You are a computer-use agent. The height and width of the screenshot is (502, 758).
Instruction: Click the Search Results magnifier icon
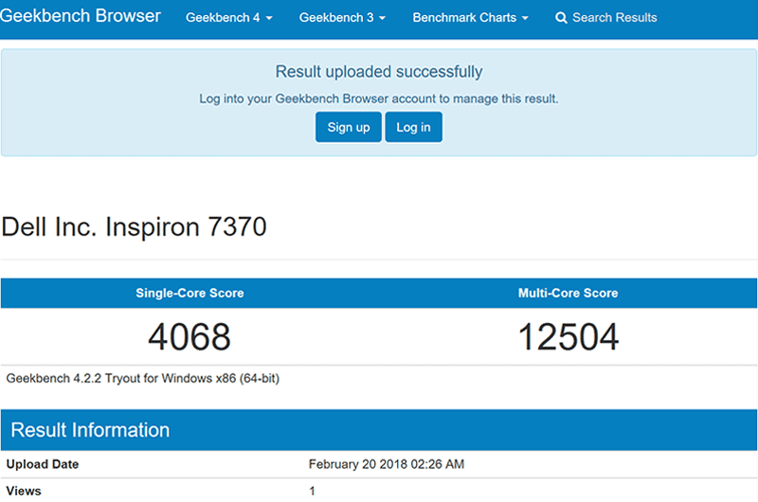click(561, 18)
